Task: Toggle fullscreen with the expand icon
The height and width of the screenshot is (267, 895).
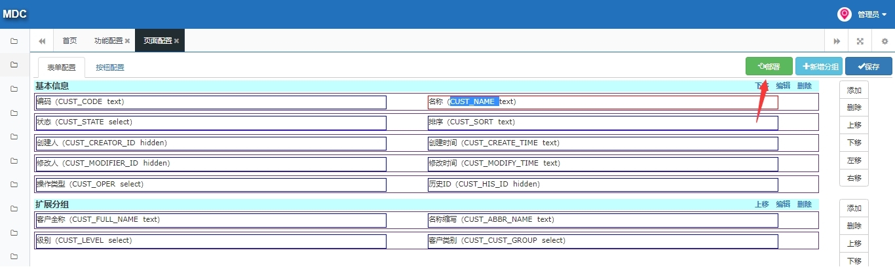Action: pos(860,41)
